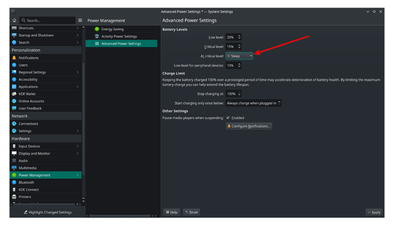This screenshot has width=394, height=229.
Task: Expand the Network Settings chevron
Action: [78, 131]
